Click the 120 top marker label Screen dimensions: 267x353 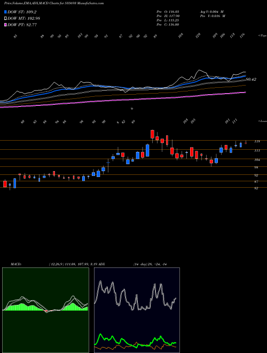point(198,35)
